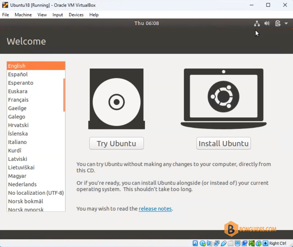Click the laptop Install Ubuntu image

click(223, 99)
